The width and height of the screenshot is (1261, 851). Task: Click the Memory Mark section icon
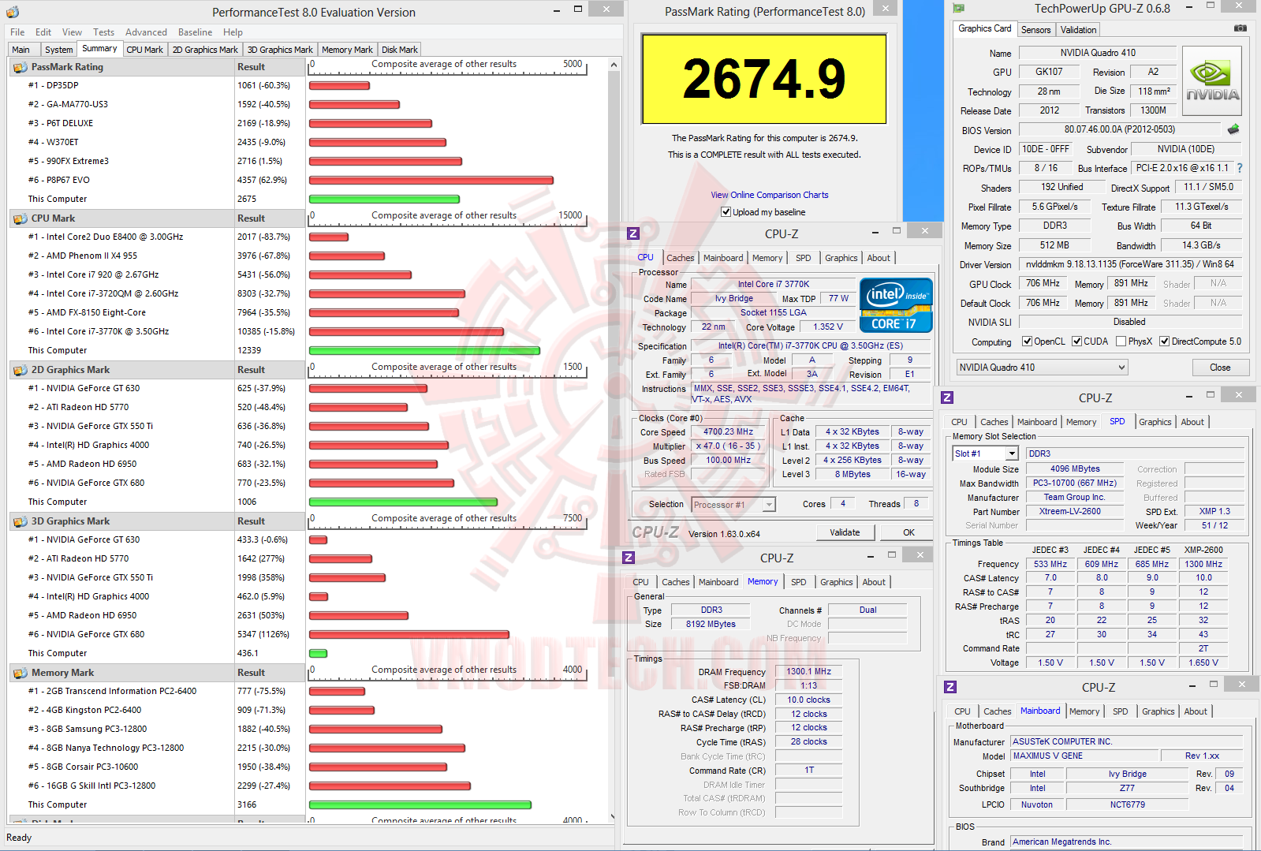21,673
